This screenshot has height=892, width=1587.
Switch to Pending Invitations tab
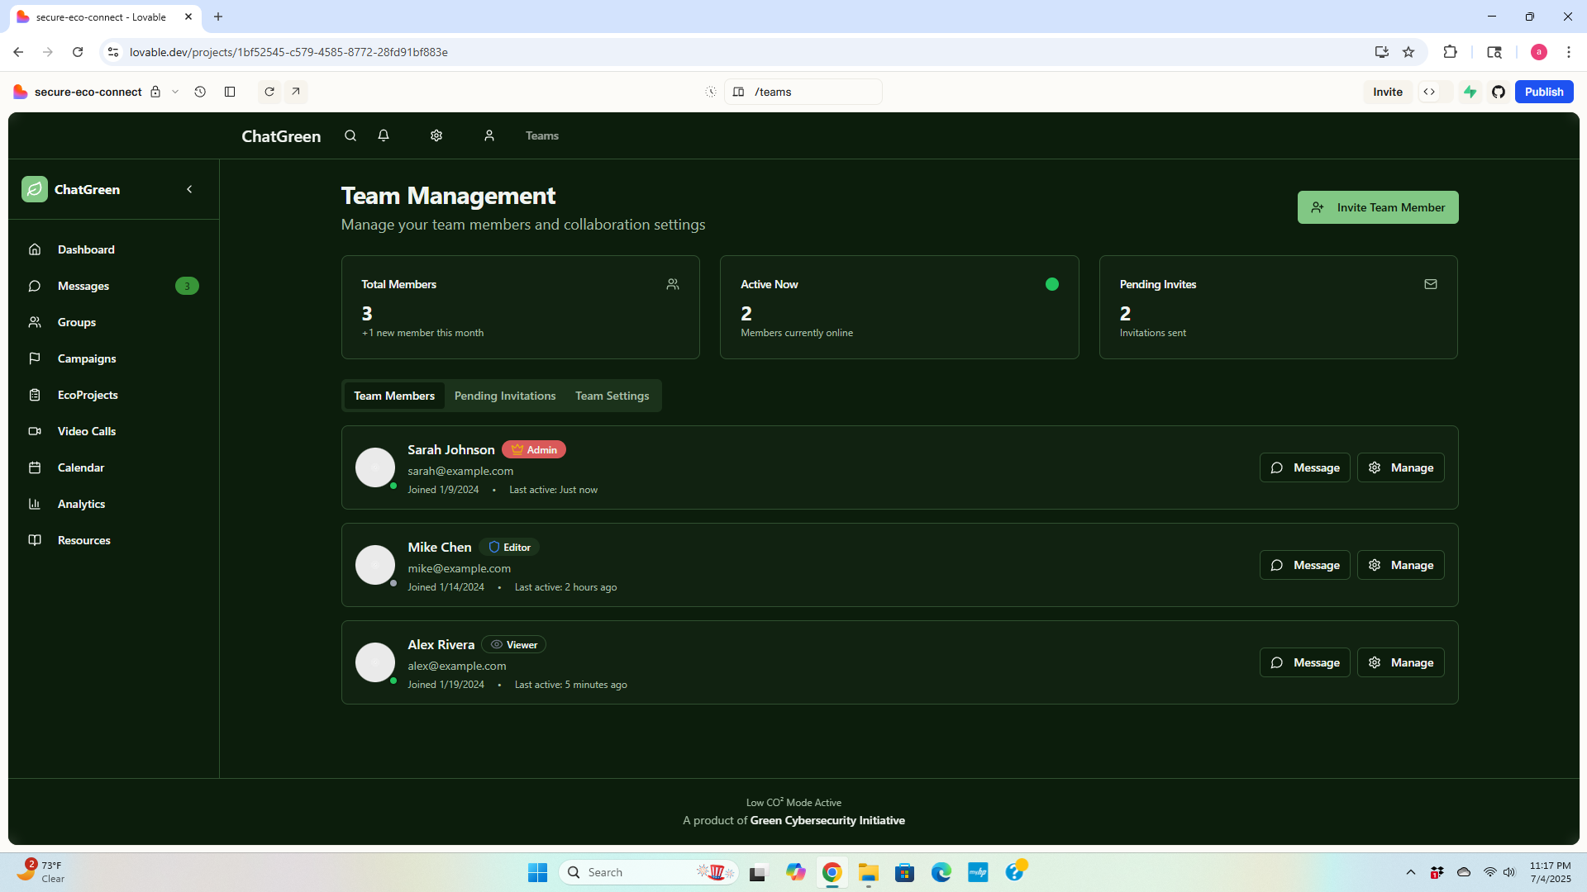[x=505, y=396]
